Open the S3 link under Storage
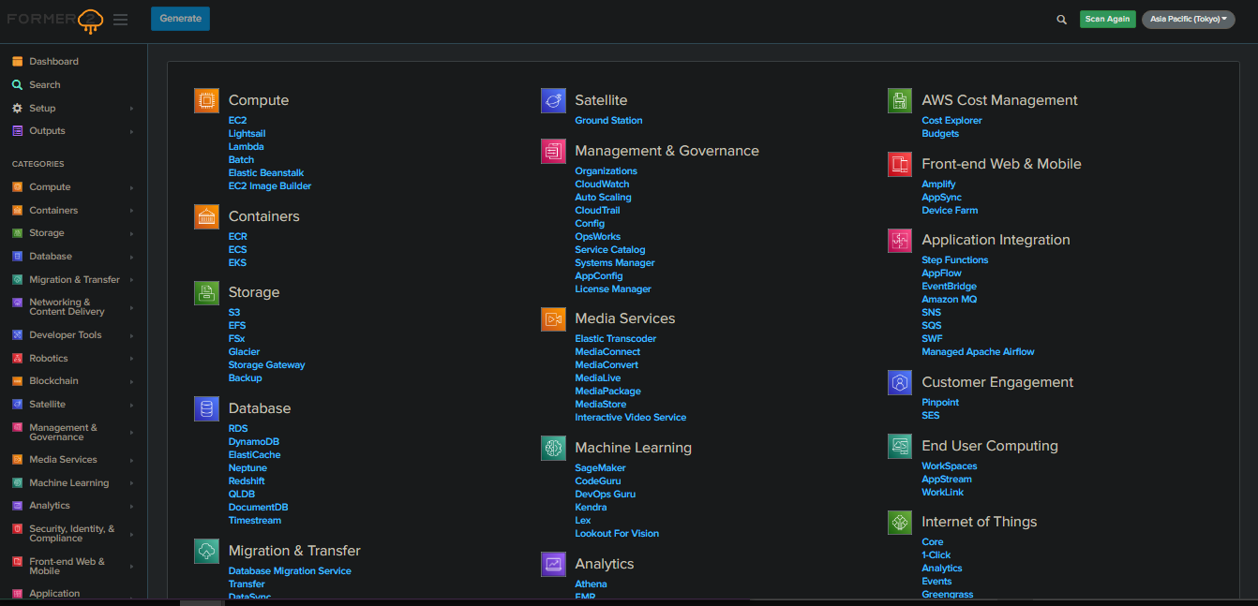The image size is (1258, 606). (x=234, y=313)
